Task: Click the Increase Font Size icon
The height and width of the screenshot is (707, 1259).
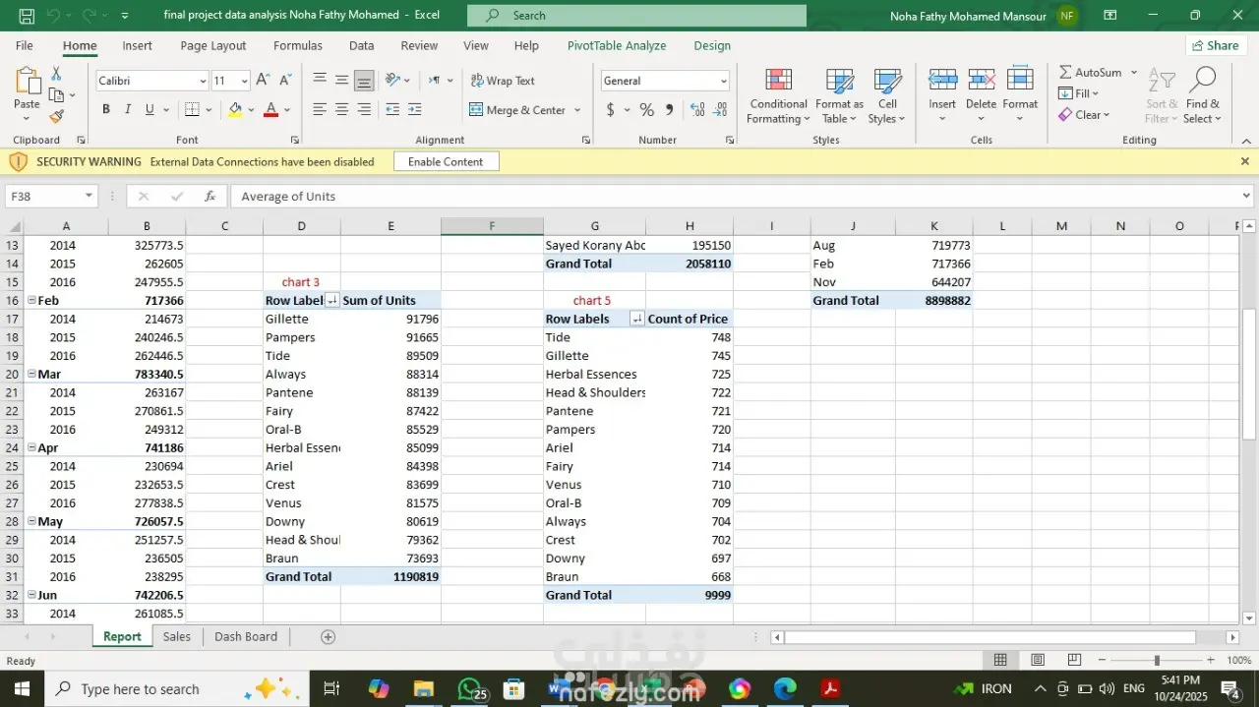Action: point(263,81)
